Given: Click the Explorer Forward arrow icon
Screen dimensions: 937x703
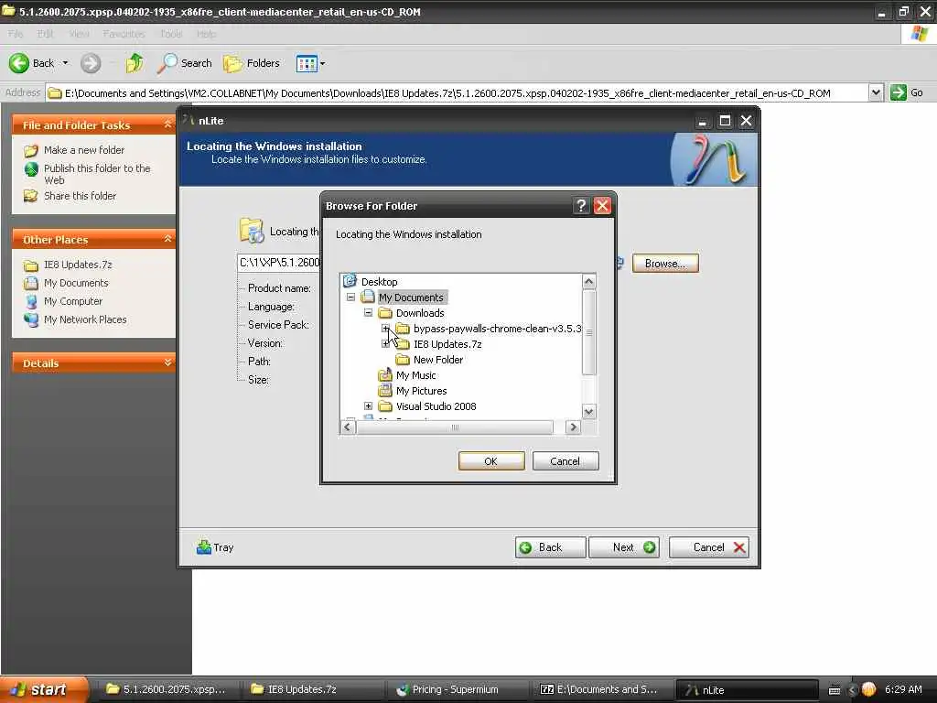Looking at the screenshot, I should click(91, 63).
